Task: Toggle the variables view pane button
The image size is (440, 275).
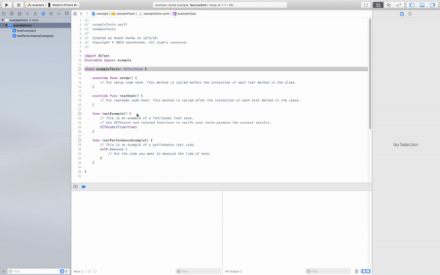Action: point(364,271)
